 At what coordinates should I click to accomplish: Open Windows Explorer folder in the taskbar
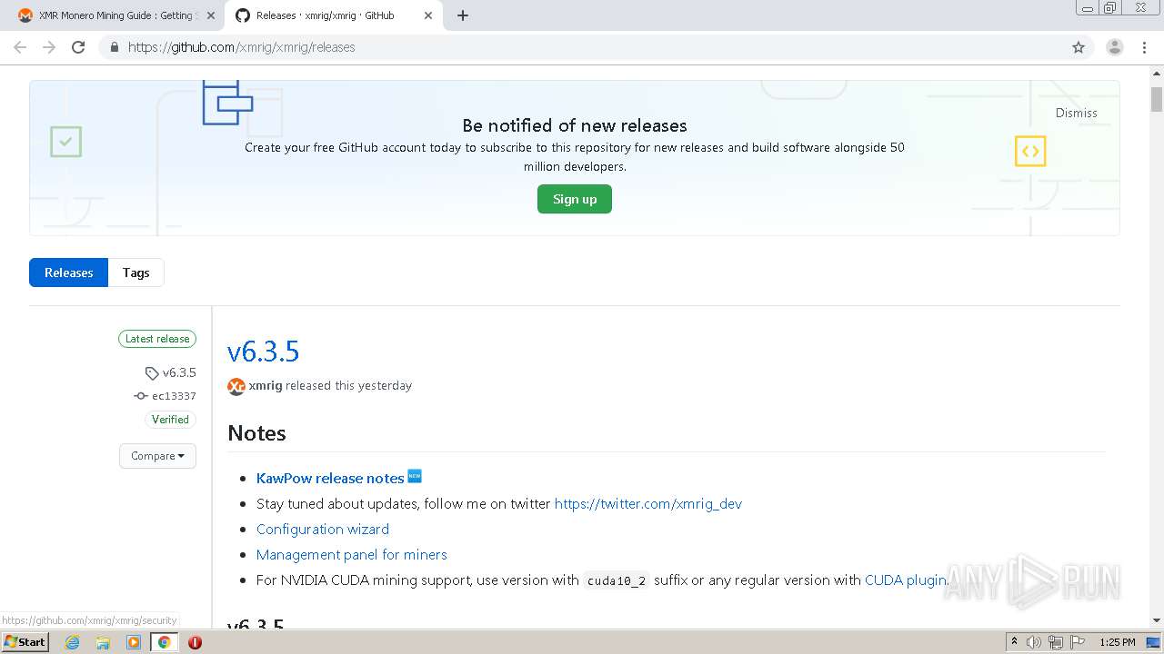(x=103, y=642)
